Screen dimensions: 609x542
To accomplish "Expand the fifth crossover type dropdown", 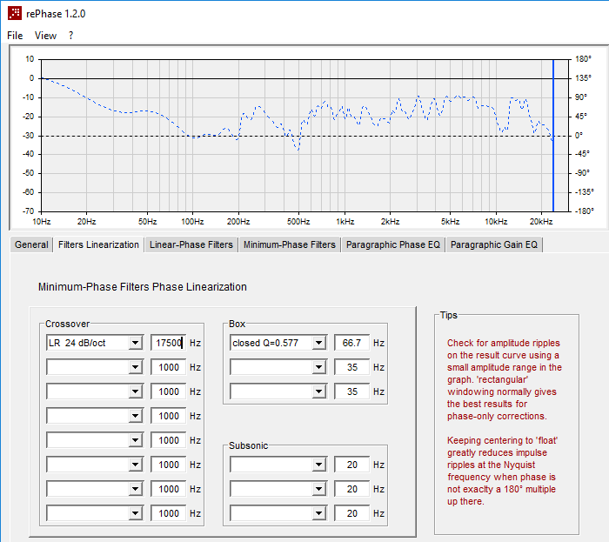I will tap(136, 440).
